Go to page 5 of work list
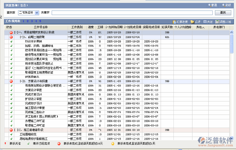 [40, 21]
